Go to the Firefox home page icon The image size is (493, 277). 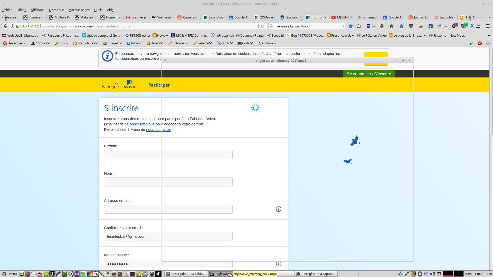391,26
